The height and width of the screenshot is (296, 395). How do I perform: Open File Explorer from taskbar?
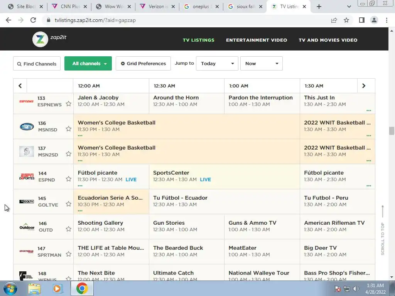tap(34, 289)
